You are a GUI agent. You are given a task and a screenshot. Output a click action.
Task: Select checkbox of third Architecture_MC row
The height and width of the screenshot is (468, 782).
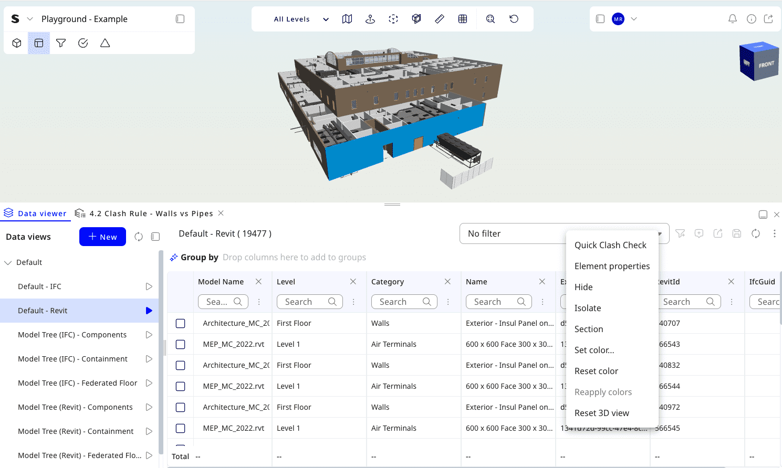[x=181, y=407]
